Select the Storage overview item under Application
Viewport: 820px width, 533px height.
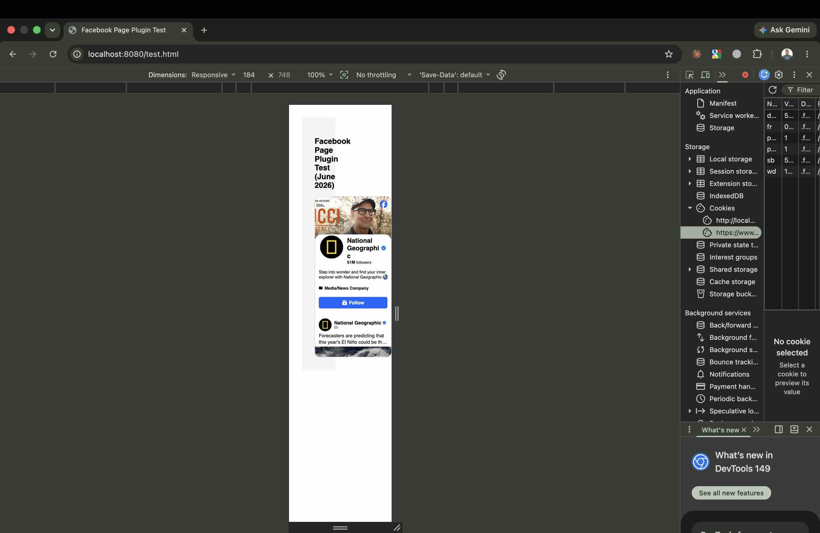click(722, 128)
